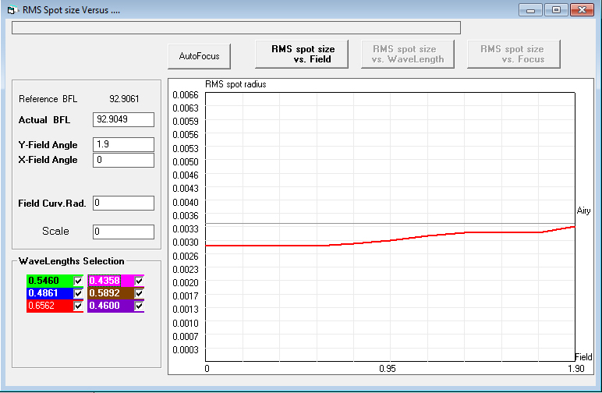602x393 pixels.
Task: Select RMS spot size vs. Field
Action: click(x=302, y=54)
